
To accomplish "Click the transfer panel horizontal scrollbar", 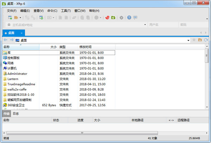I will (105, 133).
